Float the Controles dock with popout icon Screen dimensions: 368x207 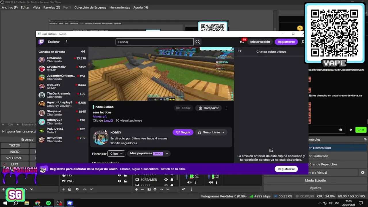click(x=365, y=139)
